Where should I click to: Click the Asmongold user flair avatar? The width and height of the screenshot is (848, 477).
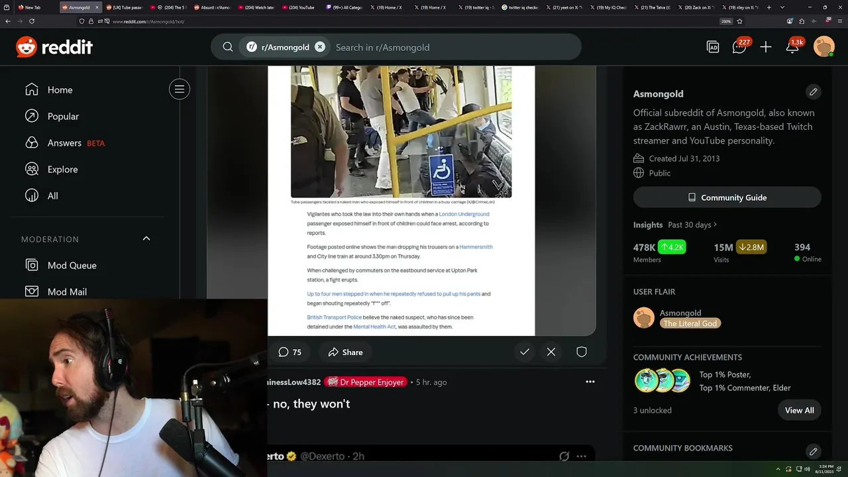click(644, 318)
